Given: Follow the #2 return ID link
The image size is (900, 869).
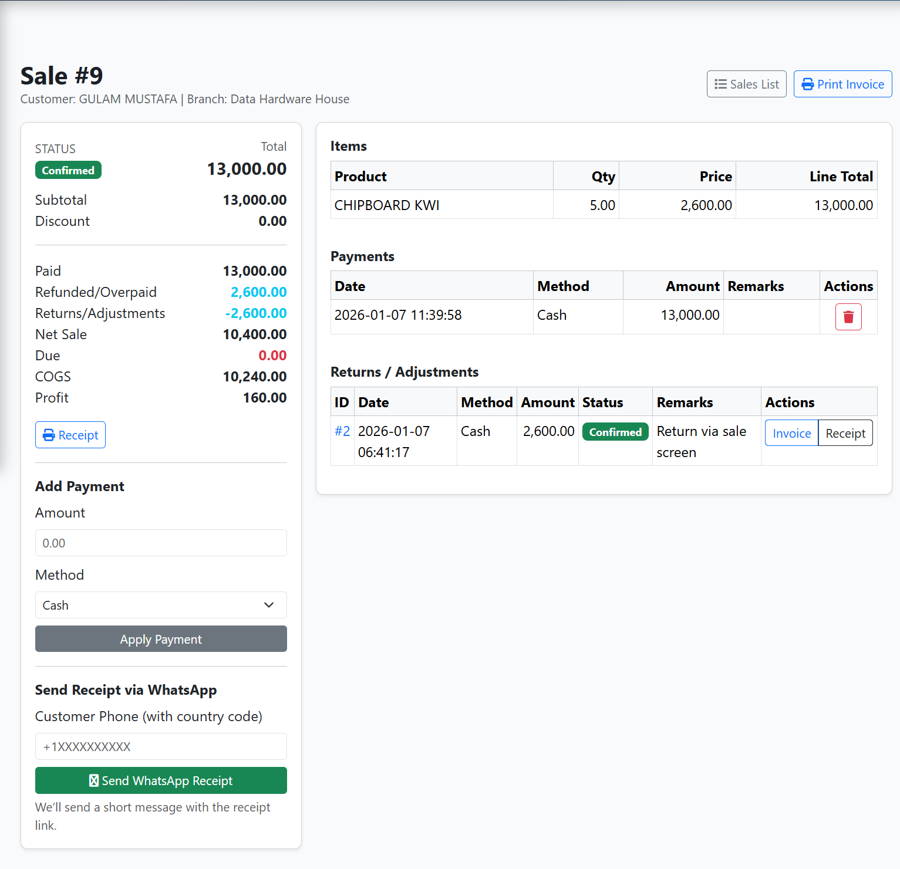Looking at the screenshot, I should click(x=342, y=431).
